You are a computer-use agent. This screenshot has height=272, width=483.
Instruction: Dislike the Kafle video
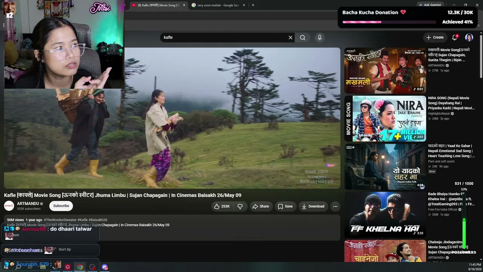point(240,206)
